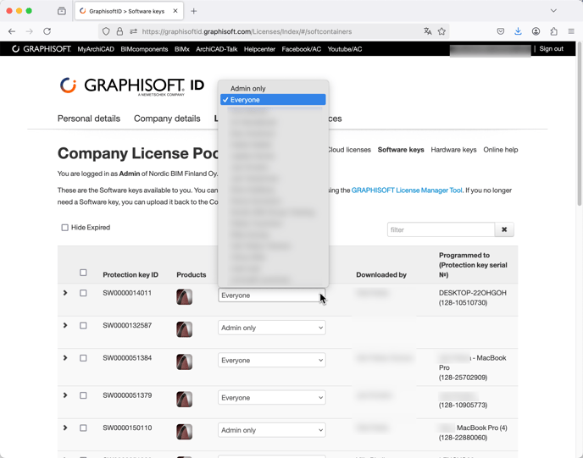583x458 pixels.
Task: Clear the filter with the X button
Action: 504,229
